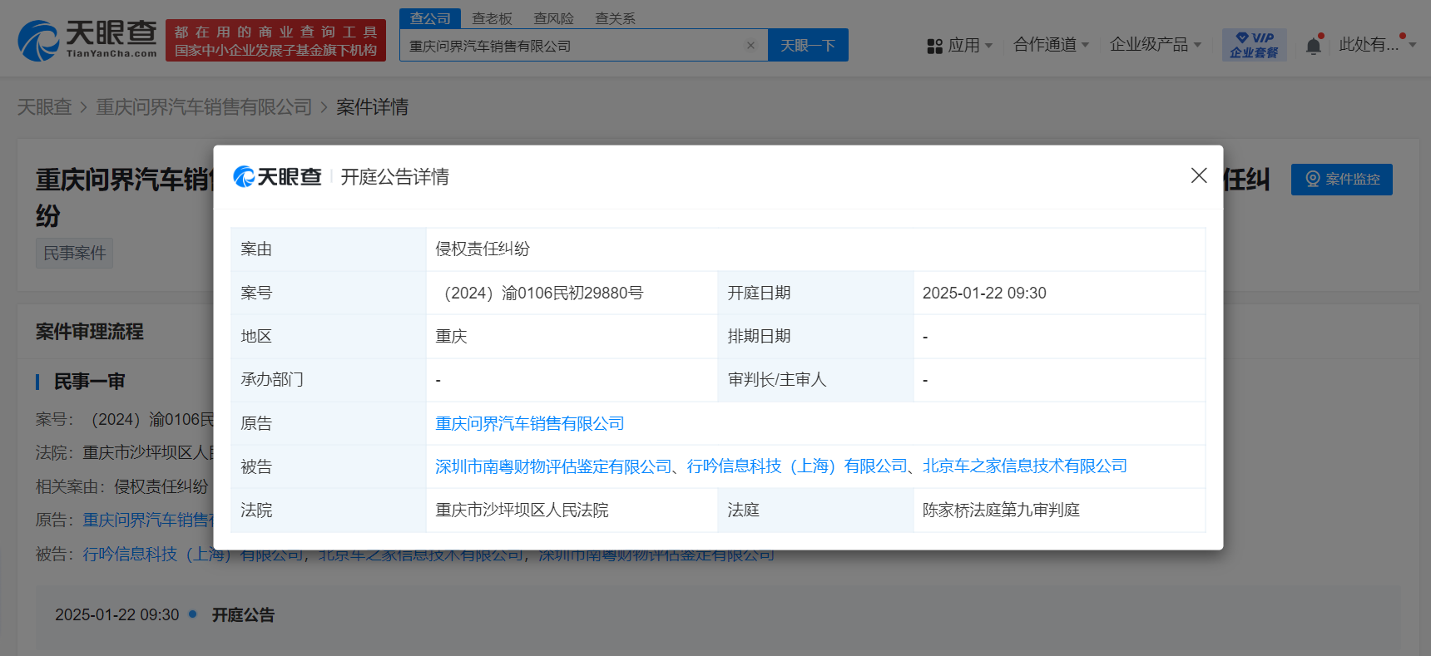Open plaintiff 重庆问界汽车销售有限公司 link in dialog
The width and height of the screenshot is (1431, 656).
tap(529, 423)
